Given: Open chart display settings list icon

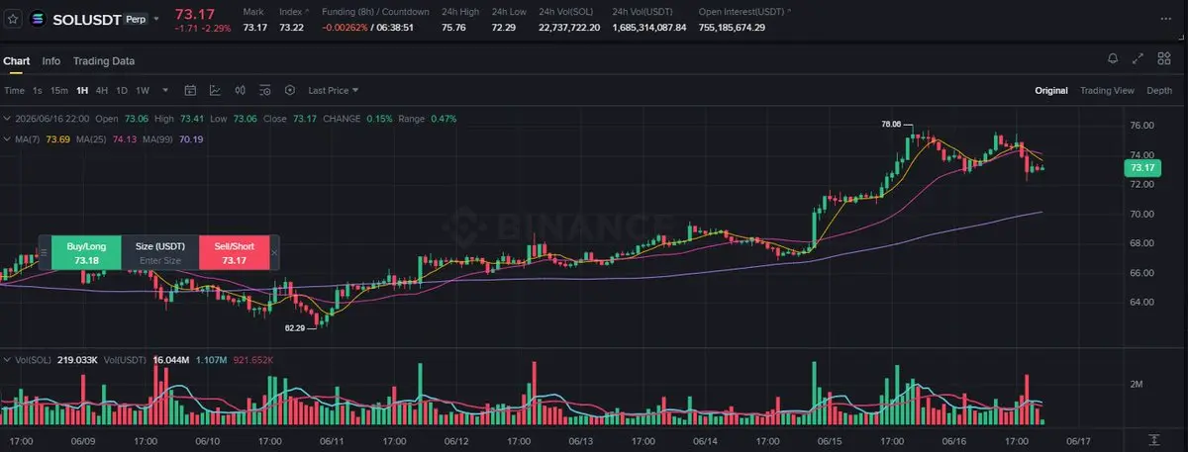Looking at the screenshot, I should point(264,90).
